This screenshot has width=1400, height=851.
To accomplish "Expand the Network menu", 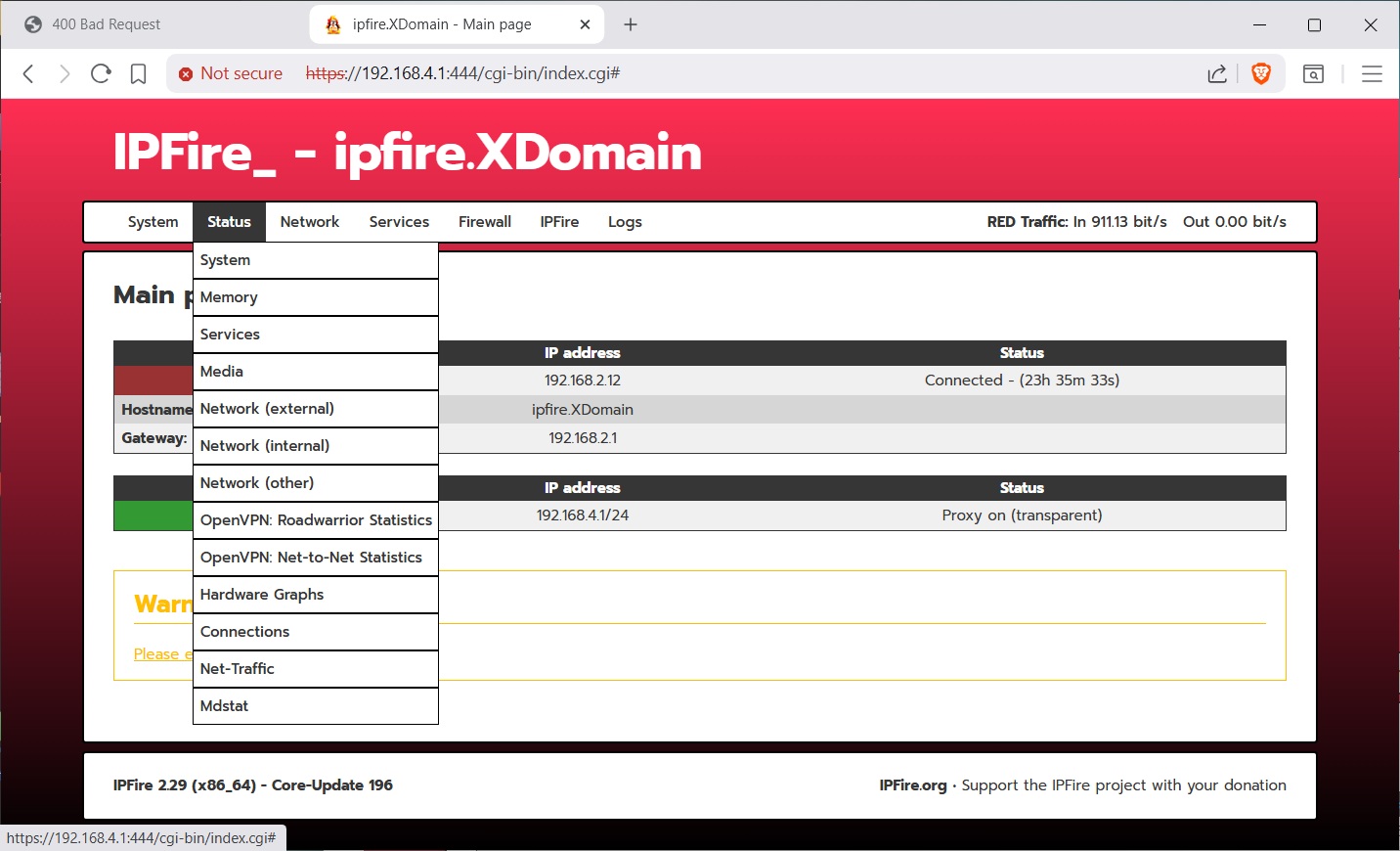I will [x=309, y=222].
